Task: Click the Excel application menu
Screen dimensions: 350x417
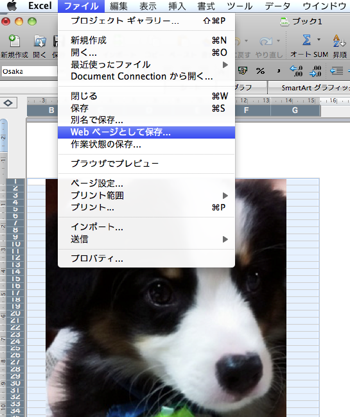Action: [40, 6]
